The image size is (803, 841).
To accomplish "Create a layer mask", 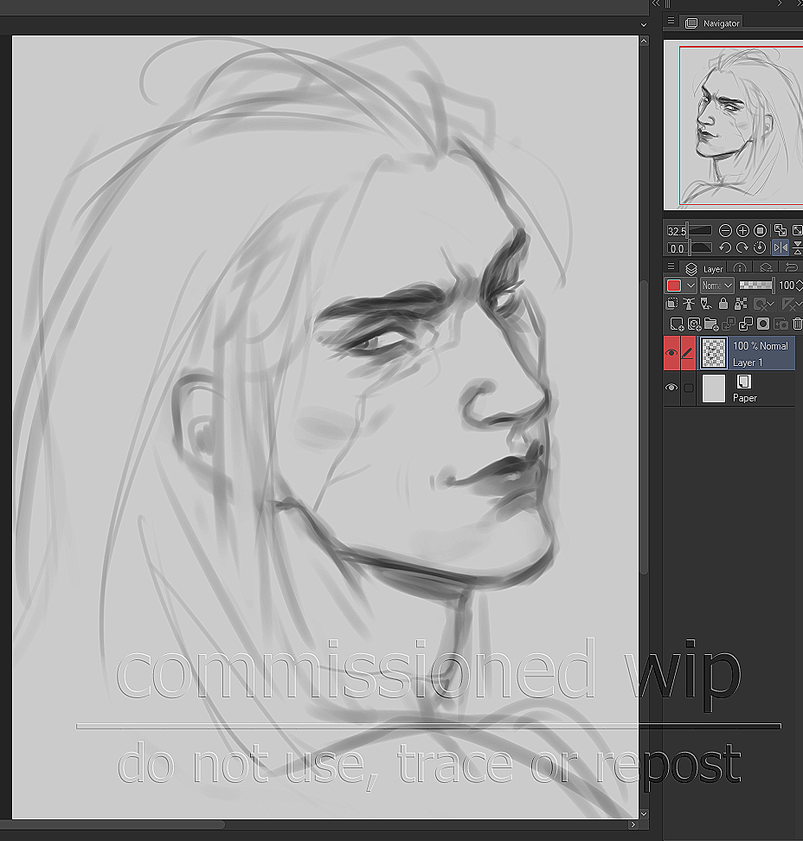I will click(762, 324).
